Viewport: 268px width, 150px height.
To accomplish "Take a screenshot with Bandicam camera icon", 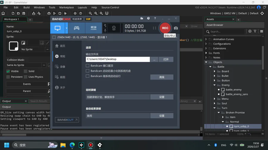I will [x=176, y=28].
